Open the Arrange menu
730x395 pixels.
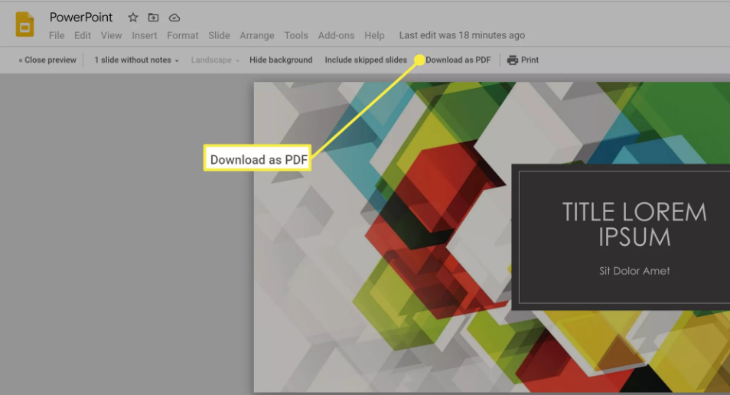tap(257, 35)
